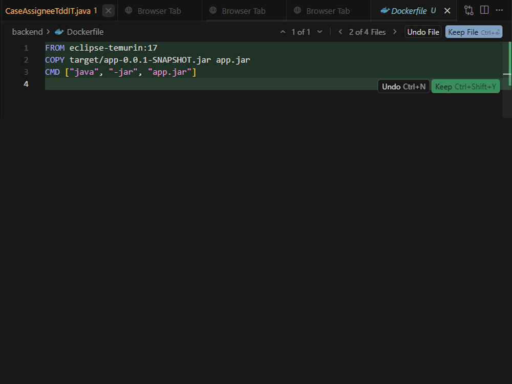Undo the change with Undo Ctrl+N
Image resolution: width=512 pixels, height=384 pixels.
click(403, 87)
